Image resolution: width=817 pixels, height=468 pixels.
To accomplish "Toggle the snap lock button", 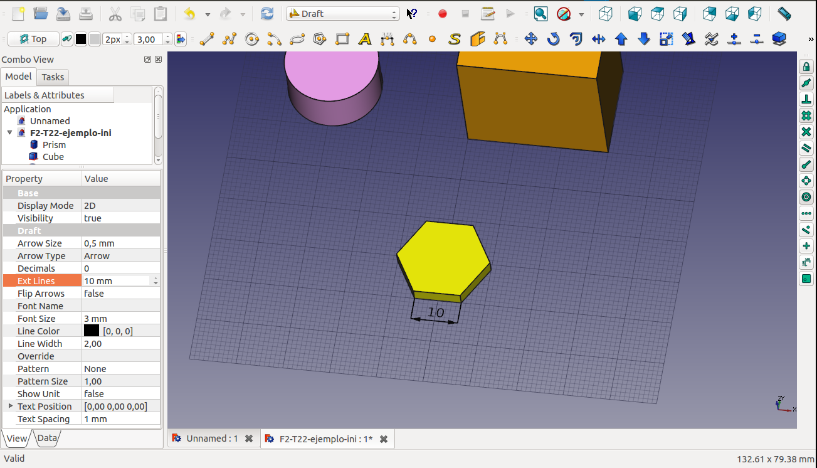I will (x=806, y=66).
